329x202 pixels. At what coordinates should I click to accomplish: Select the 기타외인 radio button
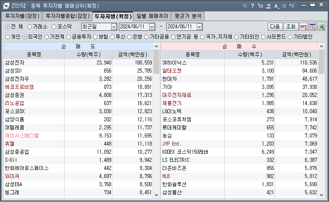237,37
